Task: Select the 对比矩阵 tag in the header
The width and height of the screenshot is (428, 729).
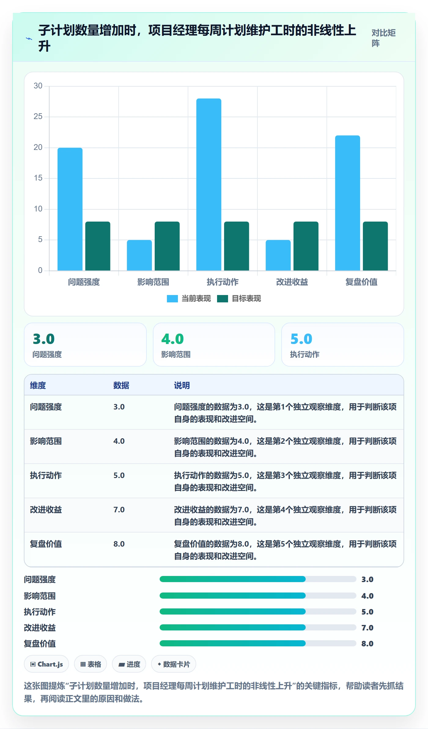Action: pyautogui.click(x=384, y=38)
